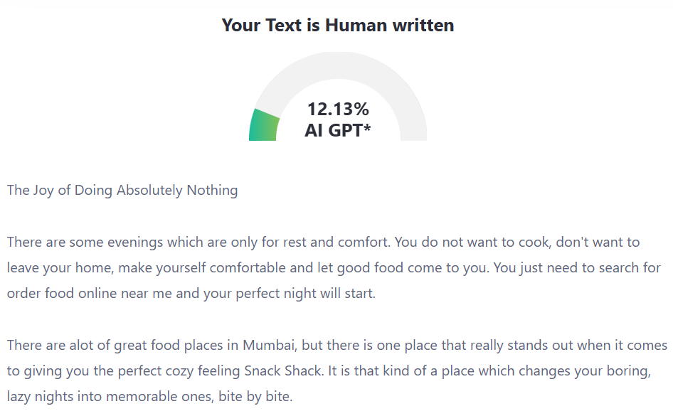The width and height of the screenshot is (673, 416).
Task: Click the "Your Text is Human written" heading
Action: pyautogui.click(x=337, y=26)
